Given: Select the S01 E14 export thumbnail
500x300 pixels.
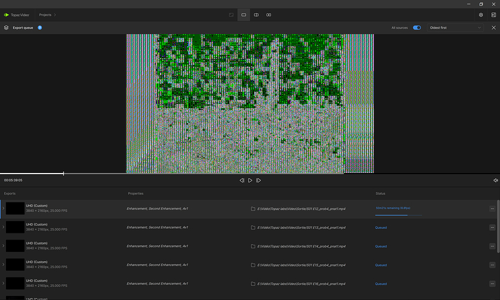Looking at the screenshot, I should click(15, 246).
